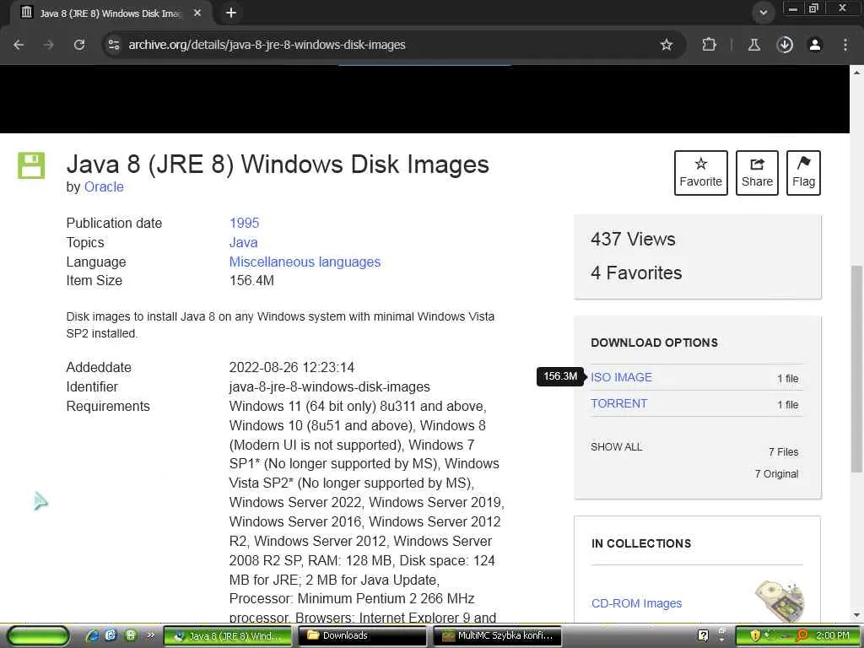Switch to MultiMC Szybka konfi taskbar button
The image size is (864, 648).
click(x=498, y=636)
